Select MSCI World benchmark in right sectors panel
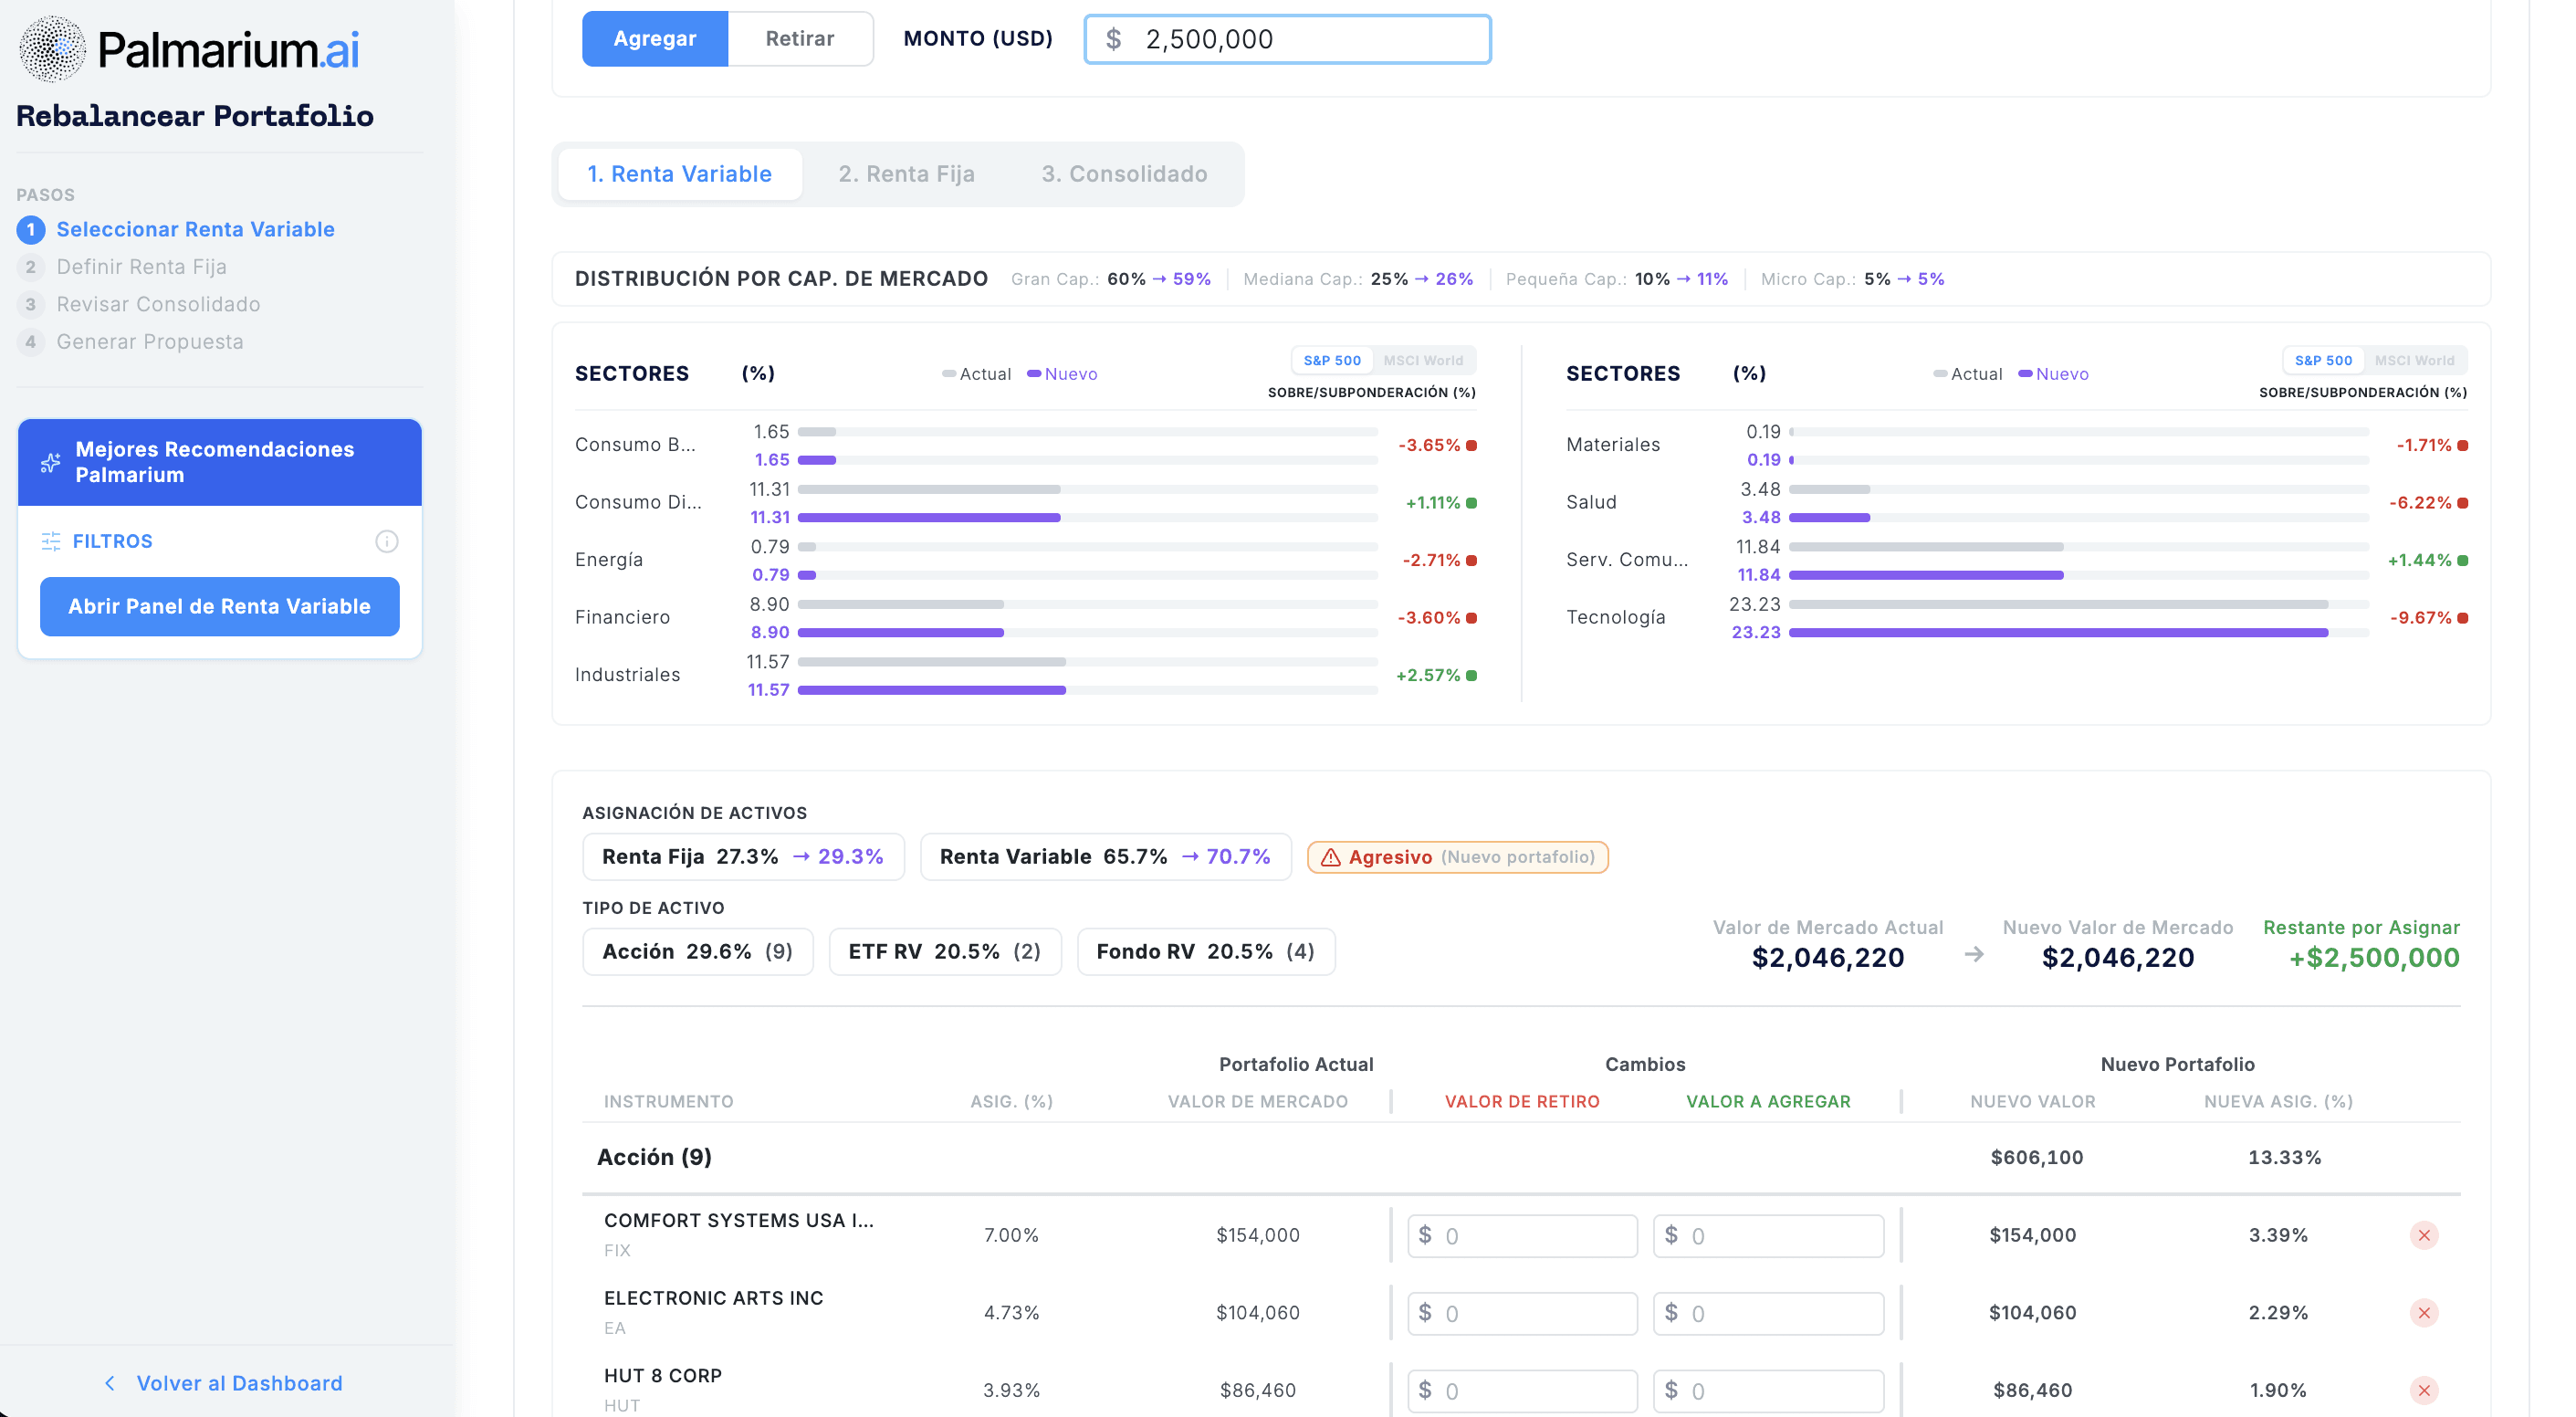 pyautogui.click(x=2414, y=360)
